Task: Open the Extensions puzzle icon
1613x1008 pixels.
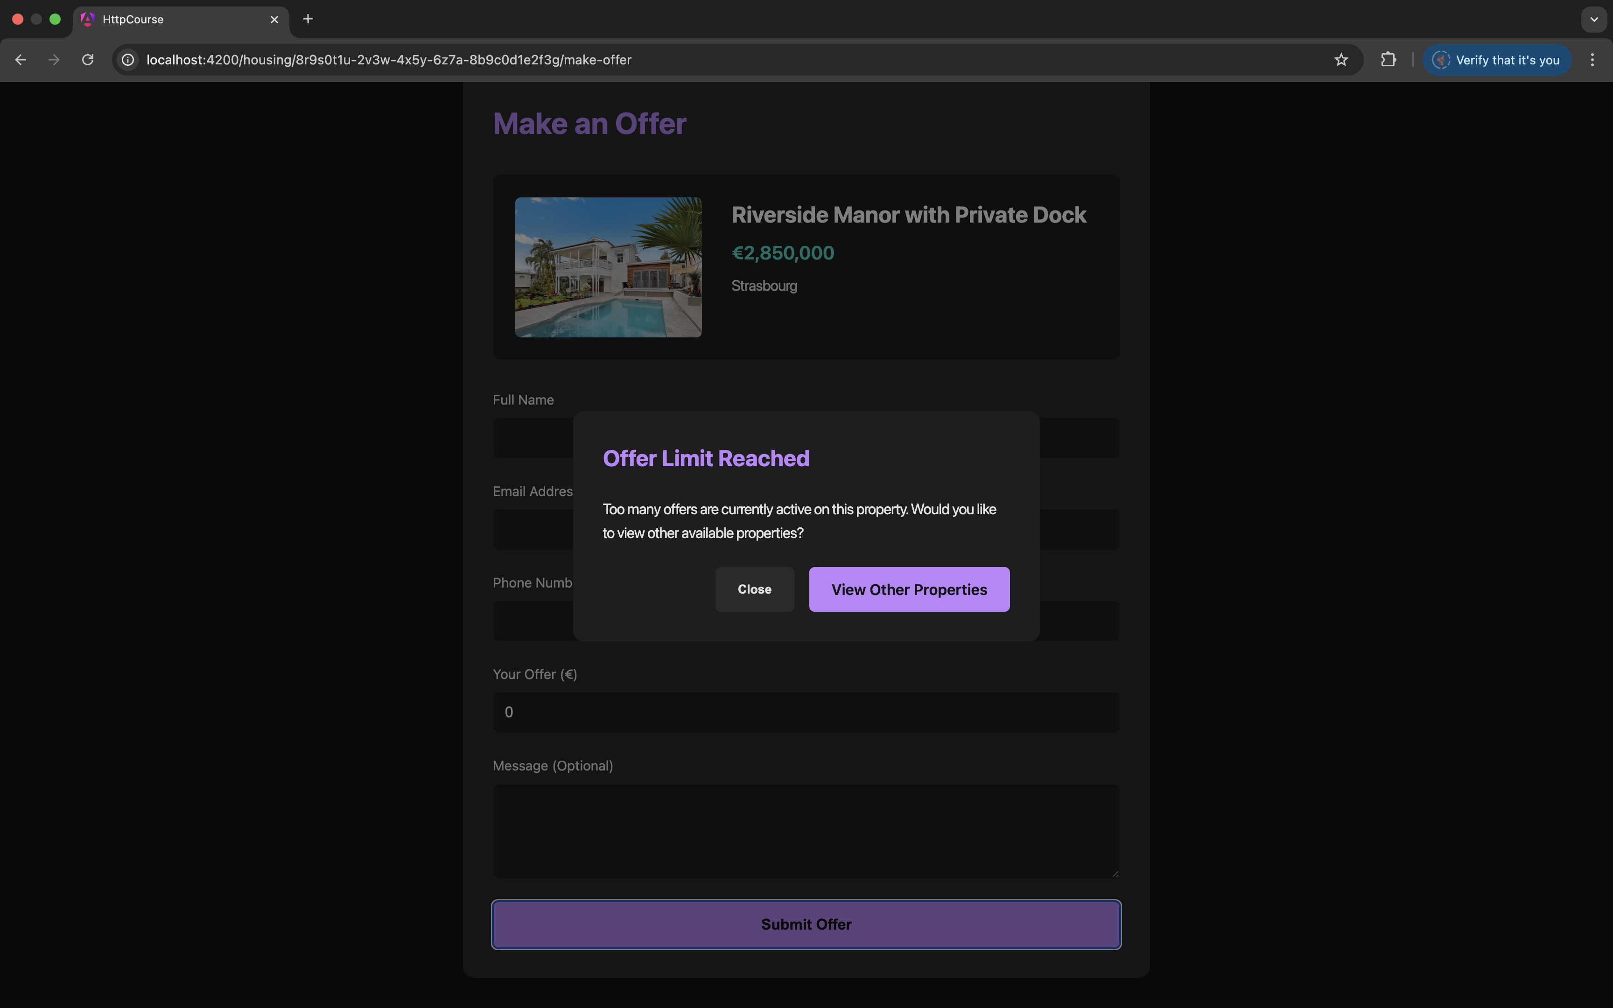Action: [1389, 60]
